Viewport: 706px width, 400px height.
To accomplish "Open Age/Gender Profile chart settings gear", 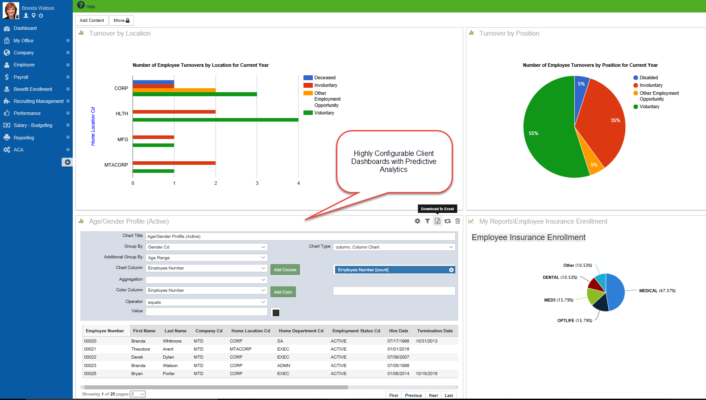I will coord(417,221).
